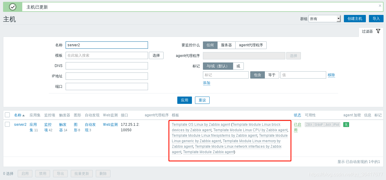
Task: Select agent代理程序 monitoring option
Action: point(251,45)
